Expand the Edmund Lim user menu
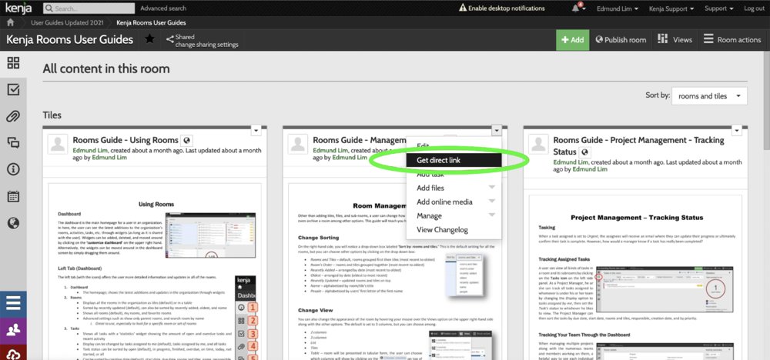 pyautogui.click(x=618, y=8)
